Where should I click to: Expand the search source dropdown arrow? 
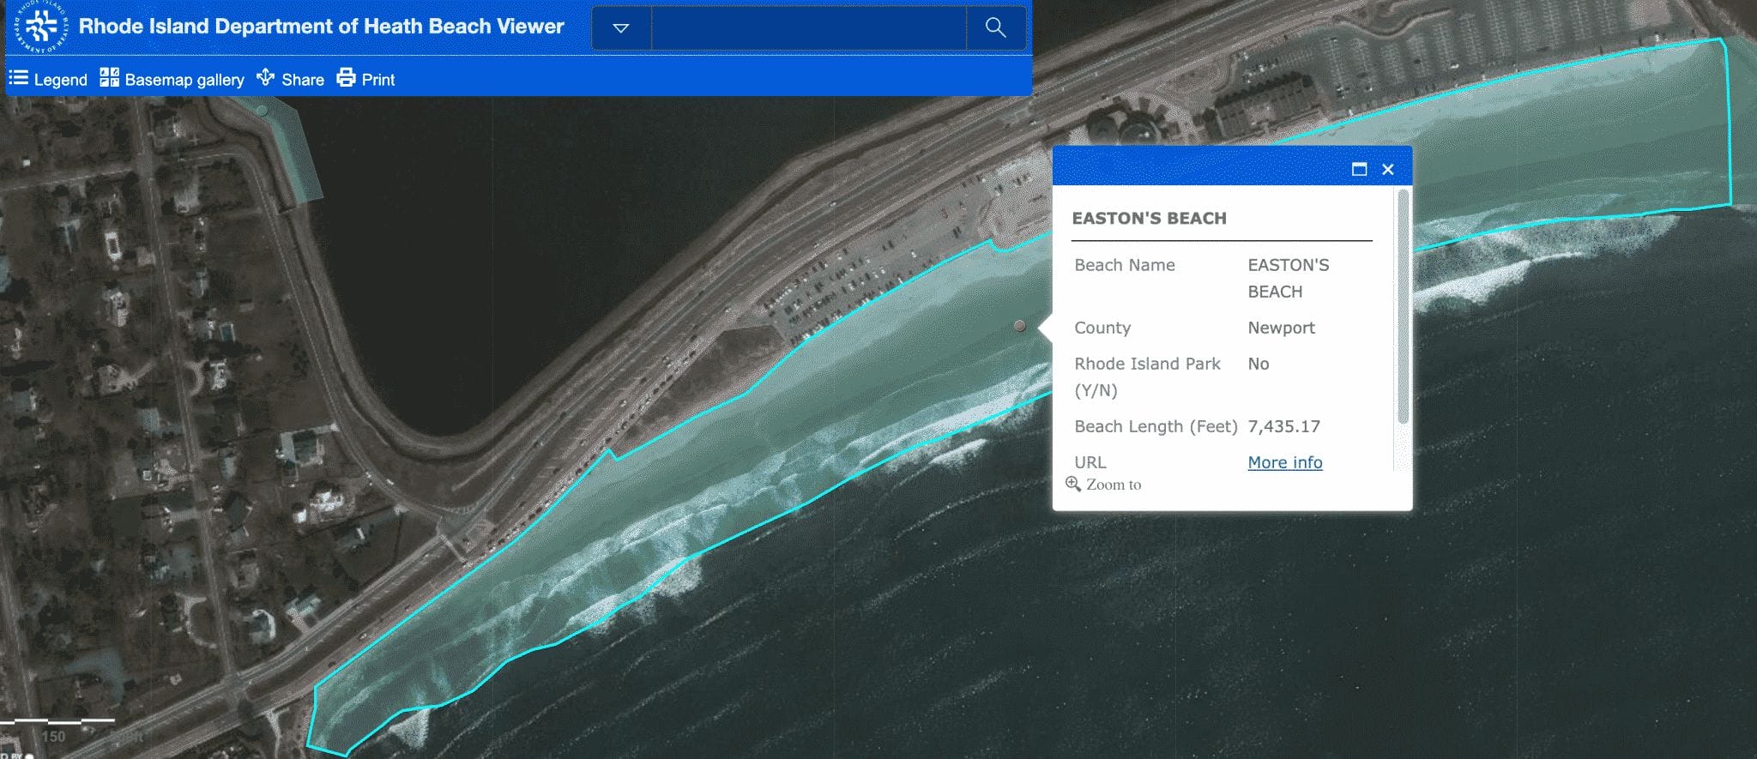click(x=621, y=28)
